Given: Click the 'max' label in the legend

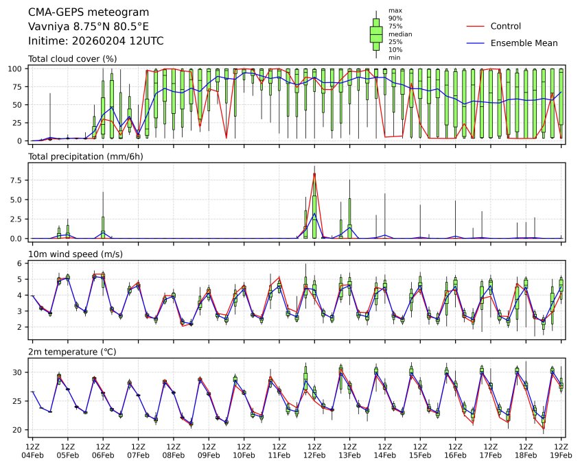Looking at the screenshot, I should 394,10.
